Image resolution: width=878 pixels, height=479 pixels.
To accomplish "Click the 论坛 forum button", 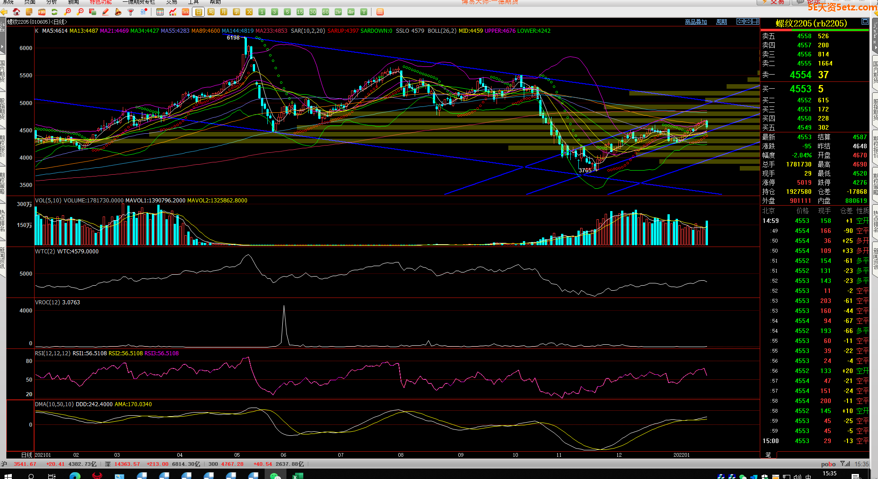I will [x=809, y=2].
